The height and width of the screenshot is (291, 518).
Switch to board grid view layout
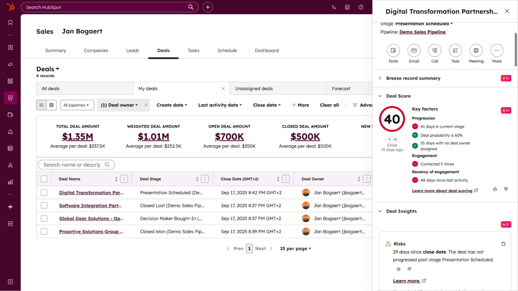click(52, 105)
